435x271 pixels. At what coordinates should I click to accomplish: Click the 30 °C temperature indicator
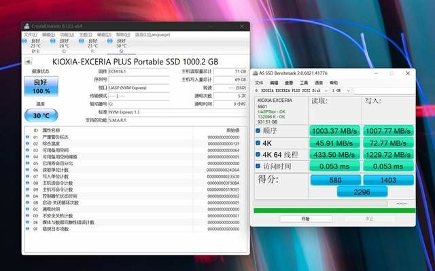click(x=41, y=115)
